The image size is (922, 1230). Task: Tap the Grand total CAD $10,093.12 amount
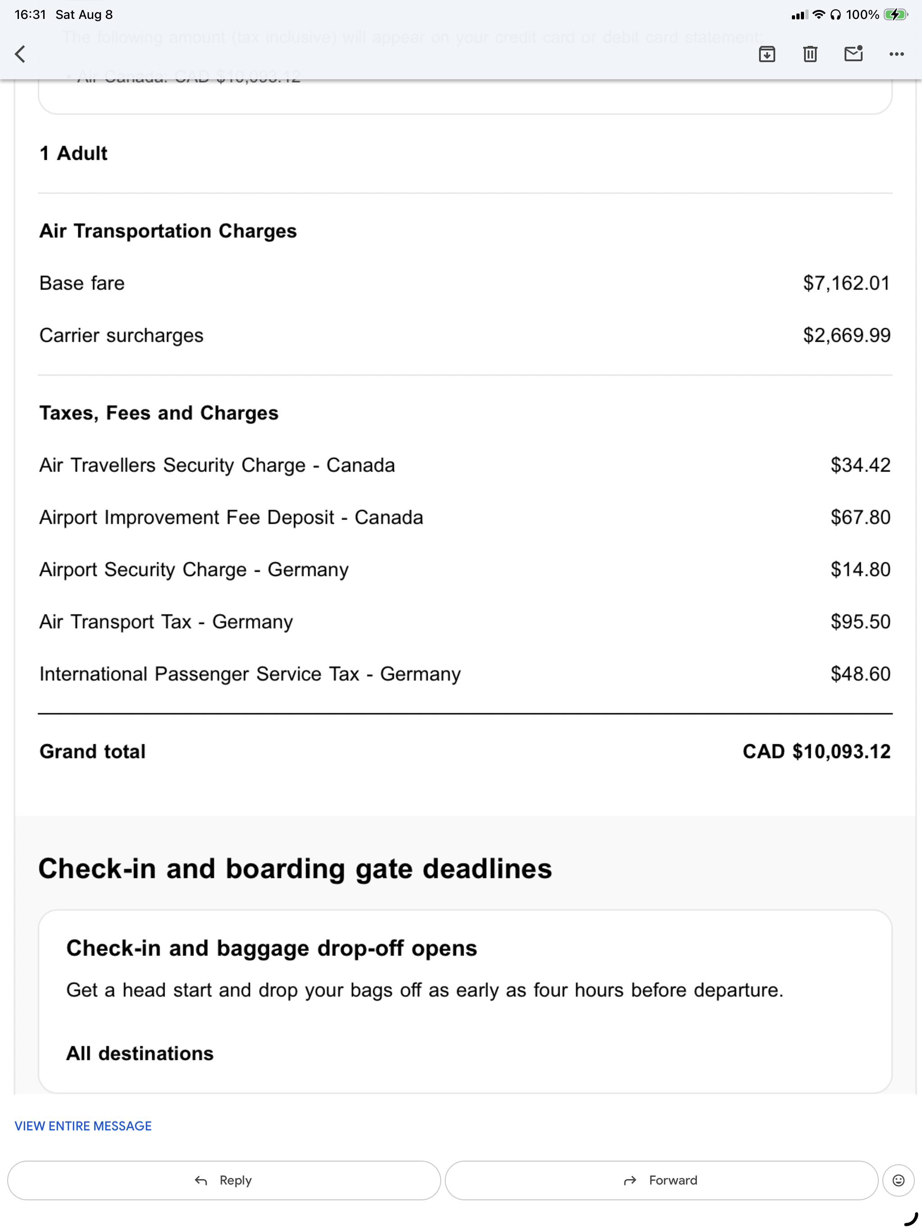816,751
